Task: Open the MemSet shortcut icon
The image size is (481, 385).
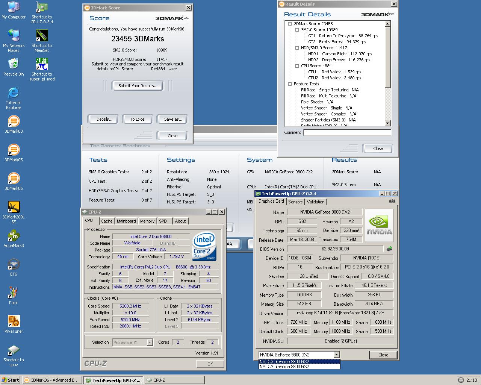Action: tap(42, 41)
